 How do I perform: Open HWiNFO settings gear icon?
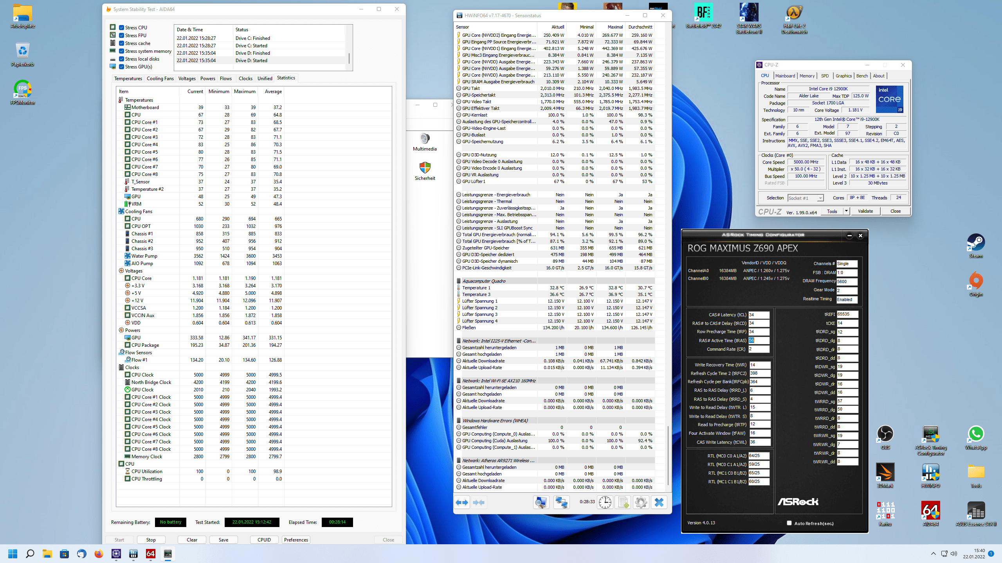click(x=641, y=502)
